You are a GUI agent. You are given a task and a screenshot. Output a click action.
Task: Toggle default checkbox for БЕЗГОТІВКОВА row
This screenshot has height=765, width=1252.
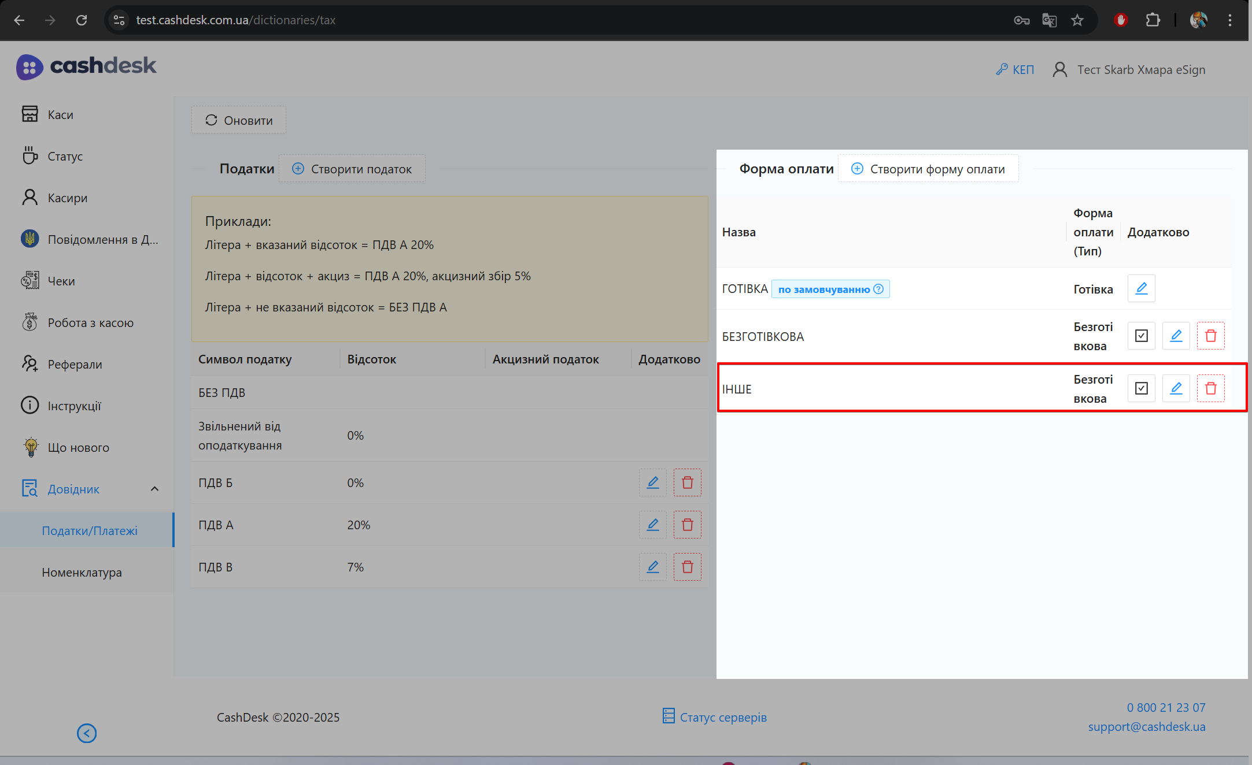[x=1141, y=336]
